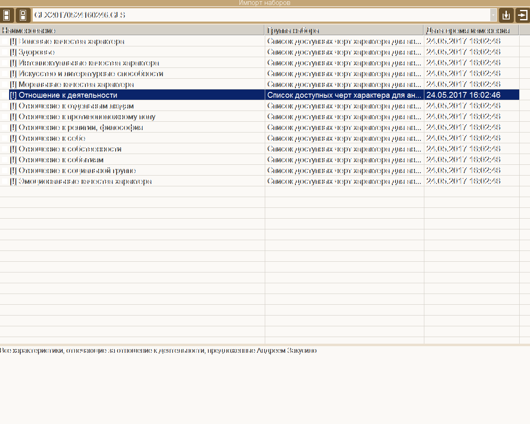This screenshot has width=530, height=424.
Task: Tick the checkbox for Моральные качества характера
Action: 5,84
